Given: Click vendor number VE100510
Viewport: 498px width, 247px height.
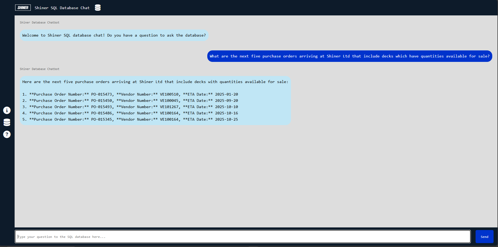Looking at the screenshot, I should 169,94.
